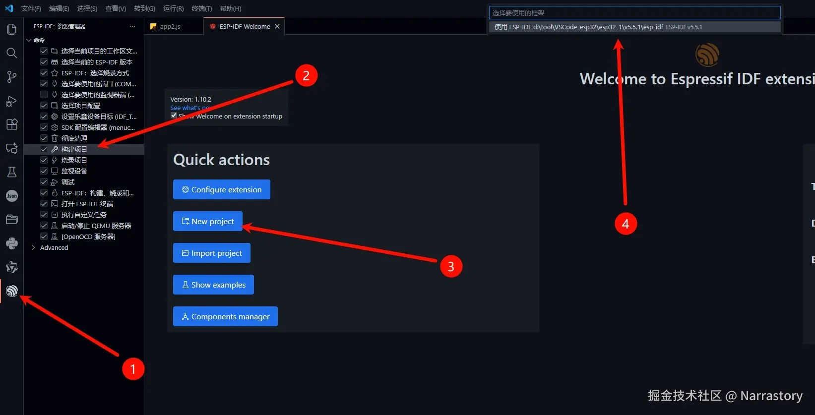Click Configure extension button
The width and height of the screenshot is (815, 415).
coord(222,189)
